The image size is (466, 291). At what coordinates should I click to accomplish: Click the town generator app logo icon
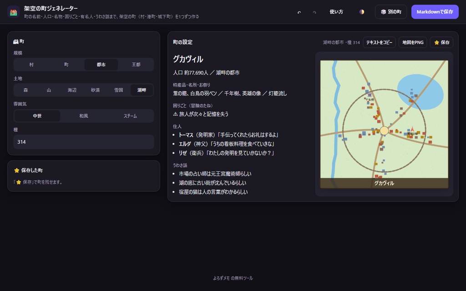[x=13, y=12]
